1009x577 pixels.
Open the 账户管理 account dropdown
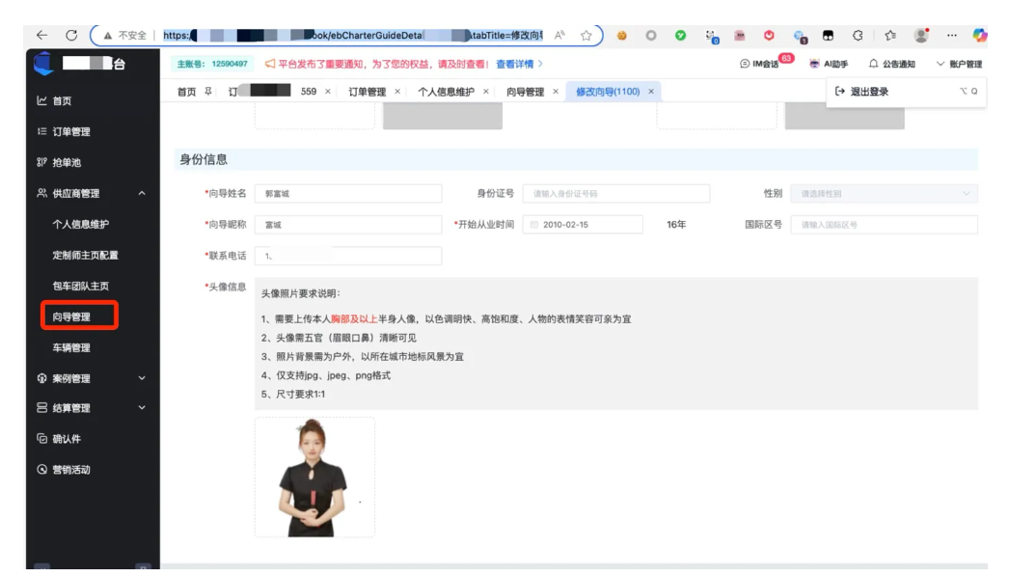coord(959,65)
